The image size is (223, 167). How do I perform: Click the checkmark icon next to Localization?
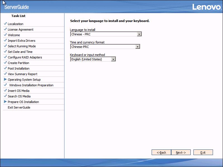tap(5, 24)
